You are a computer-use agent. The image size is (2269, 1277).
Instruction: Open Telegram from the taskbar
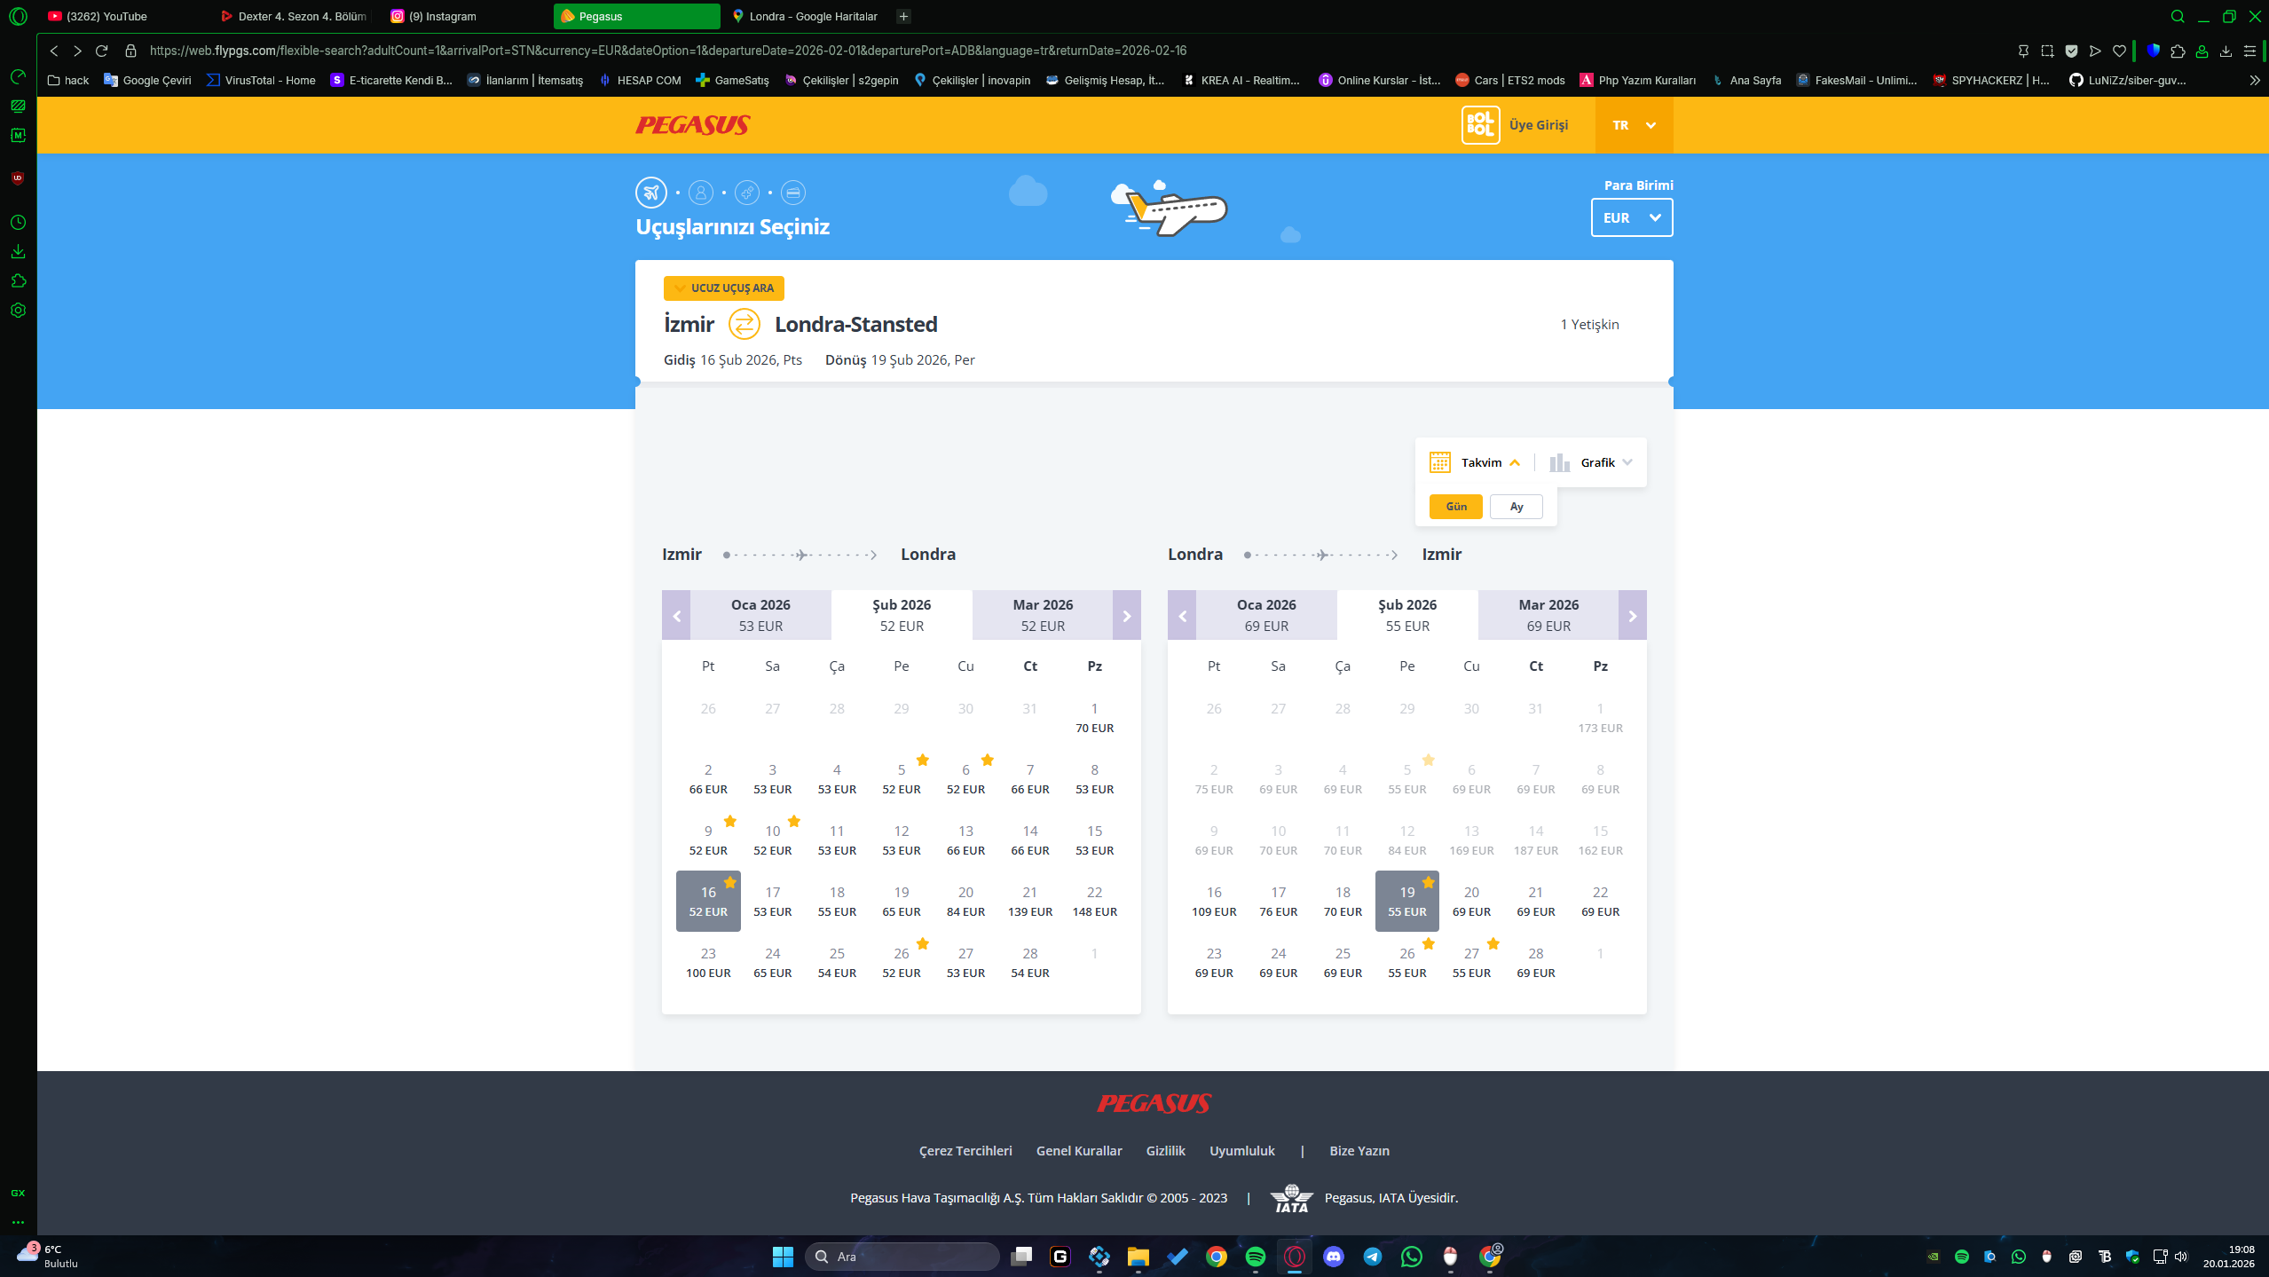[1372, 1256]
